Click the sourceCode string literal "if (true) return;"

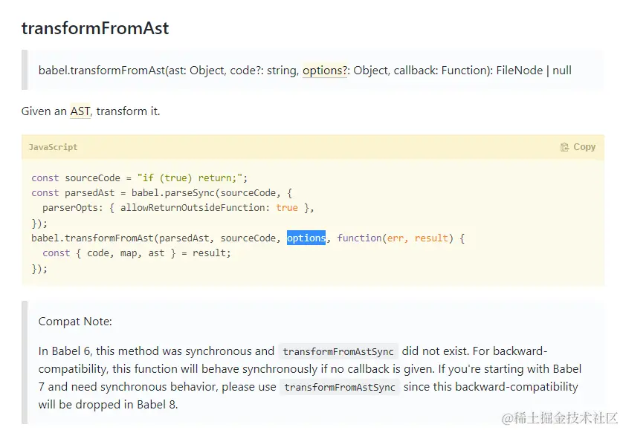pyautogui.click(x=190, y=178)
